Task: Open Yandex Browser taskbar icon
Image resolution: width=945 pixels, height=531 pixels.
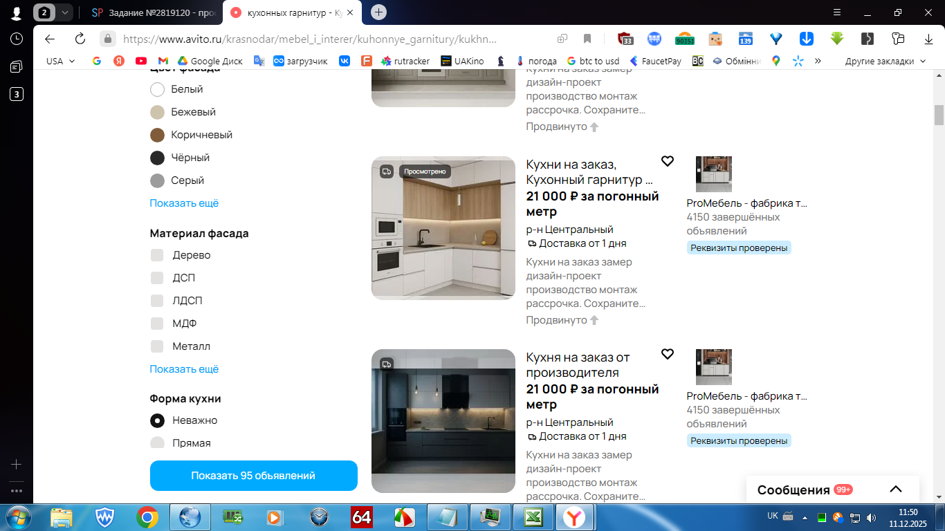Action: click(x=573, y=516)
